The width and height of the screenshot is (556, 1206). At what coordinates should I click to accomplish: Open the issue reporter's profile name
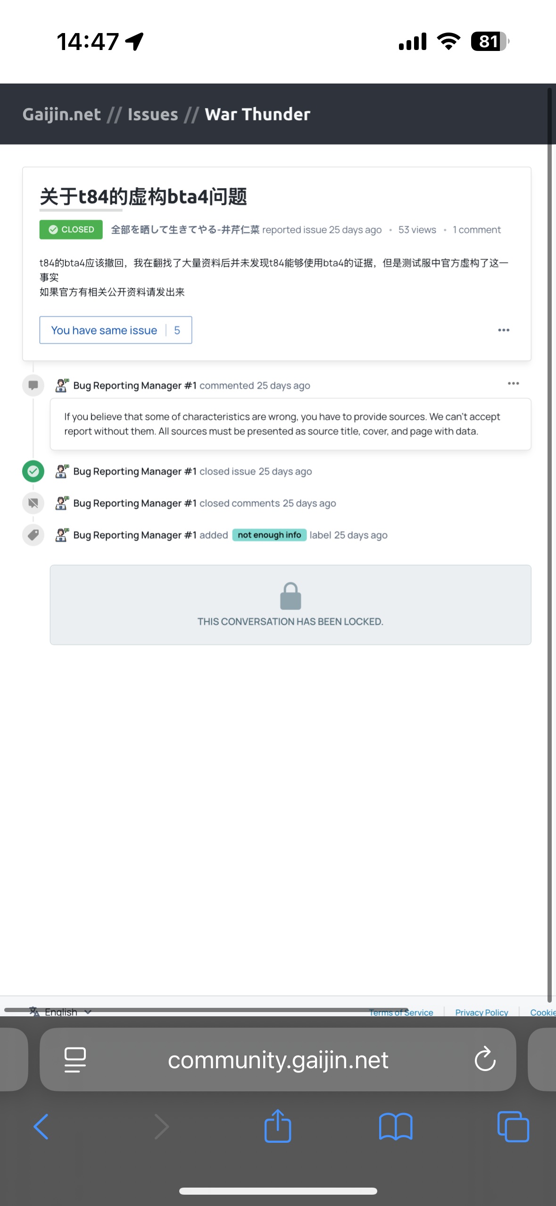coord(185,230)
